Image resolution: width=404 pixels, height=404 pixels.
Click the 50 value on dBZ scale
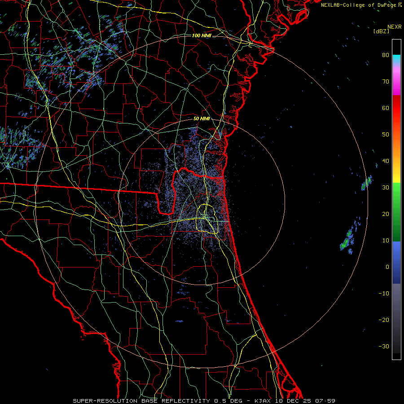pyautogui.click(x=386, y=135)
